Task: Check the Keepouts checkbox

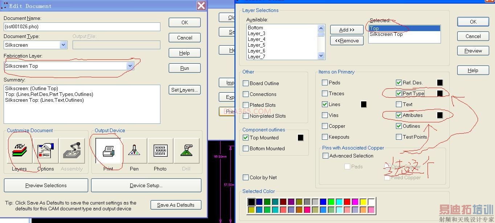Action: (325, 137)
